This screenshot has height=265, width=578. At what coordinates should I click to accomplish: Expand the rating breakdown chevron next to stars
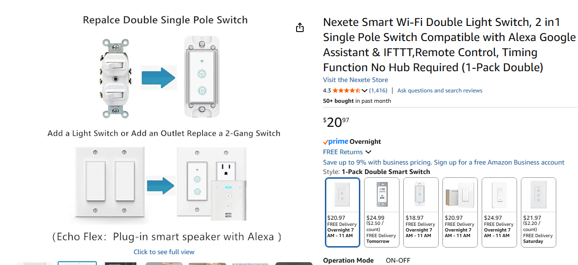tap(365, 91)
